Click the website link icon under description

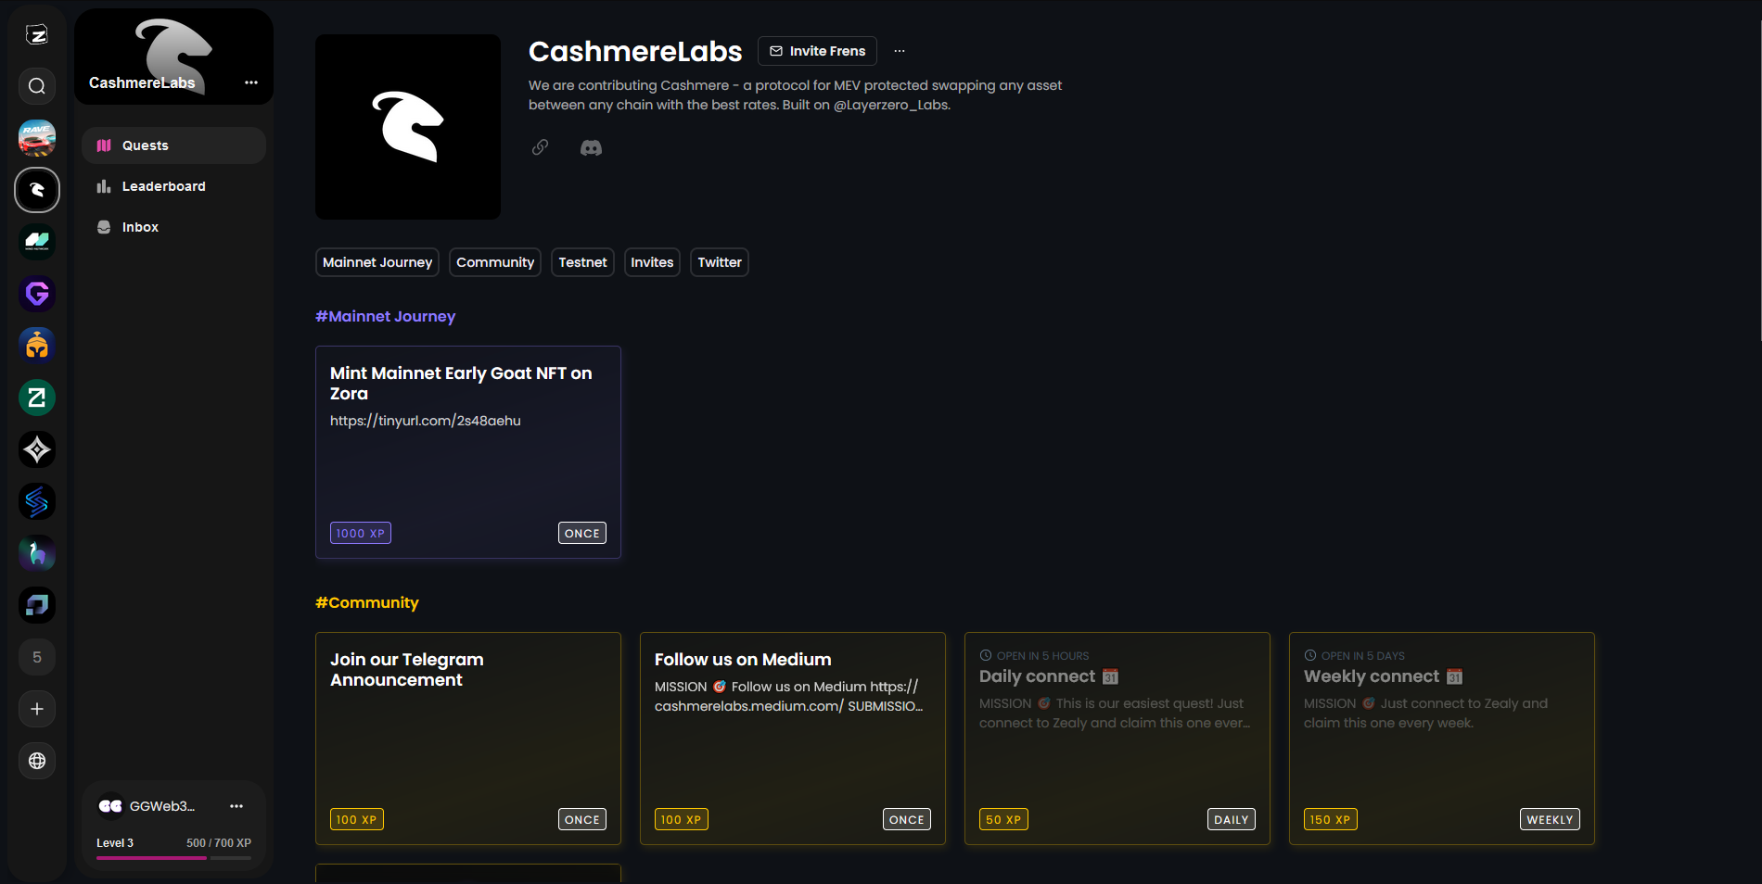[540, 147]
